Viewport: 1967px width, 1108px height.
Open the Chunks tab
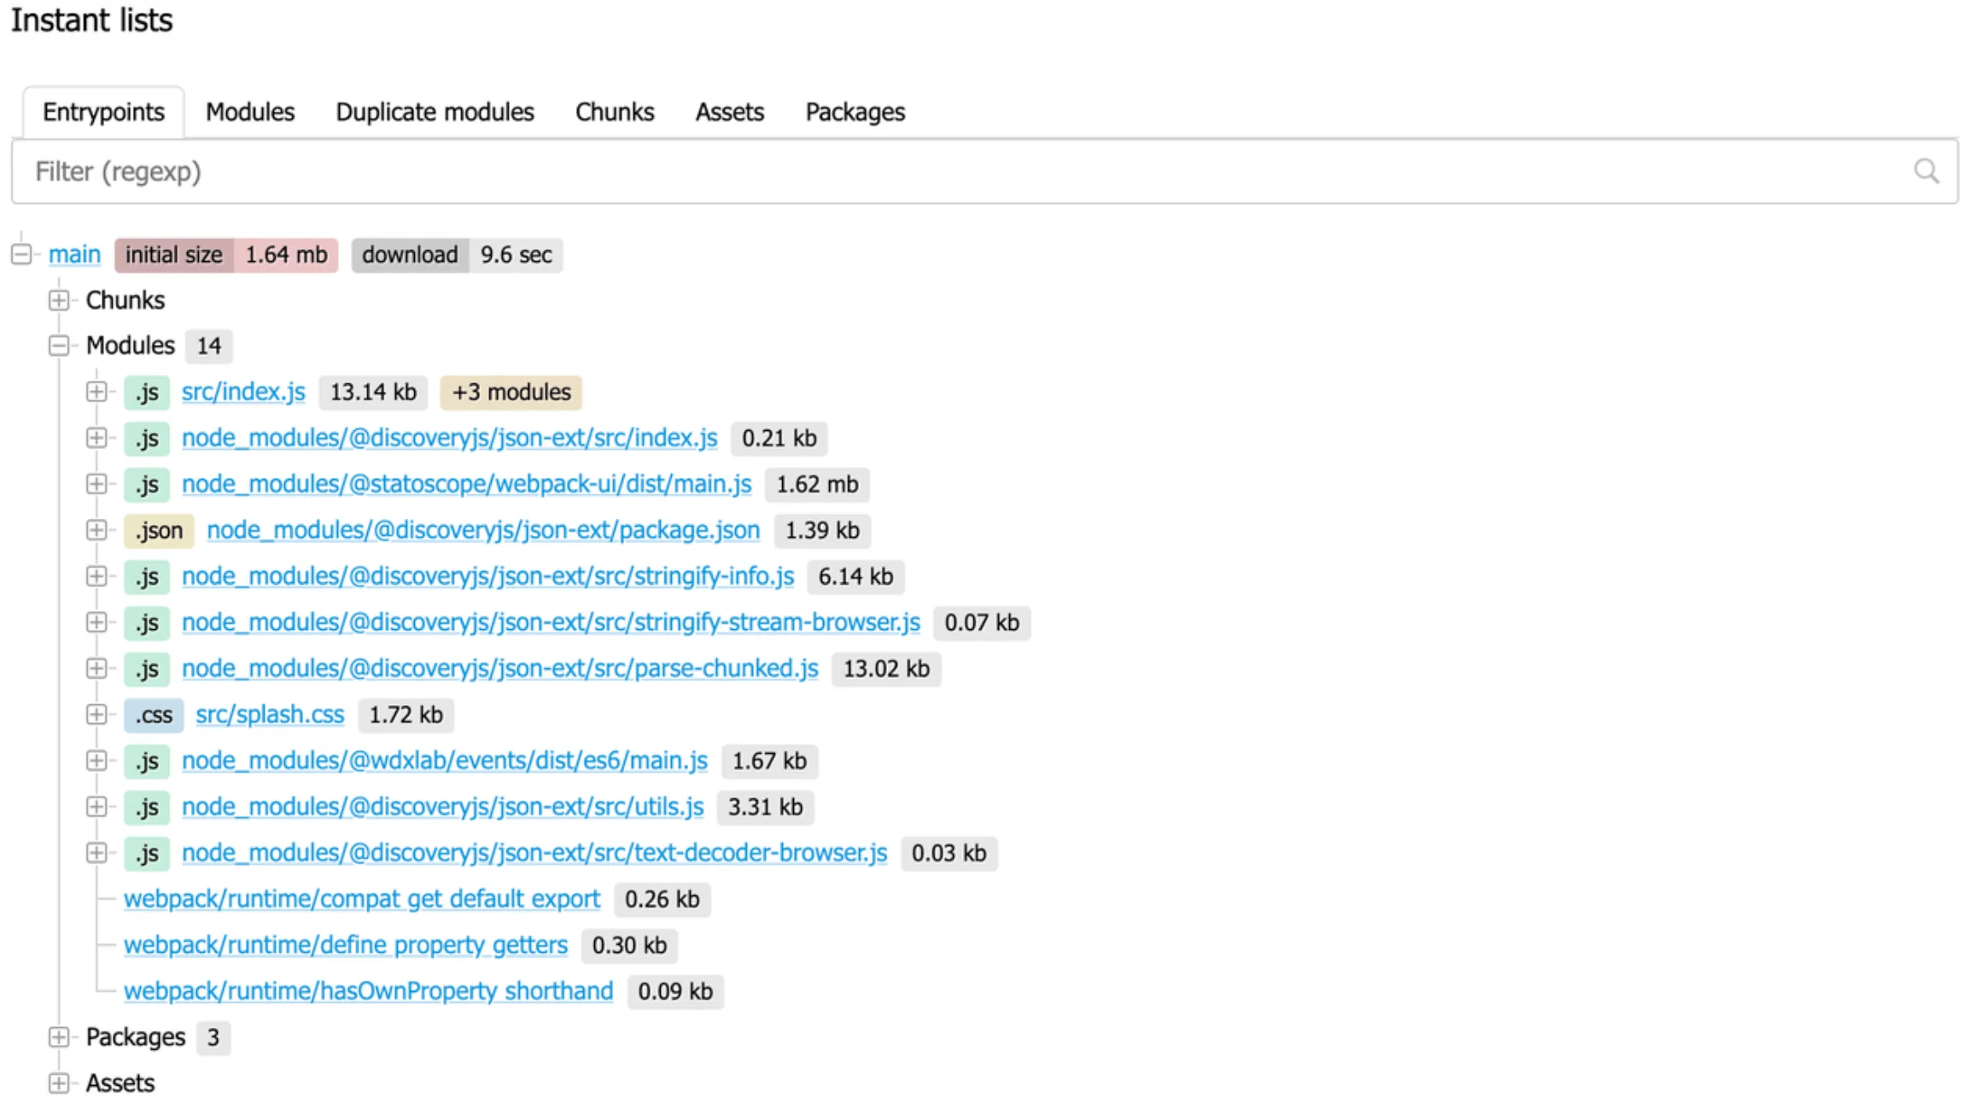click(x=615, y=112)
